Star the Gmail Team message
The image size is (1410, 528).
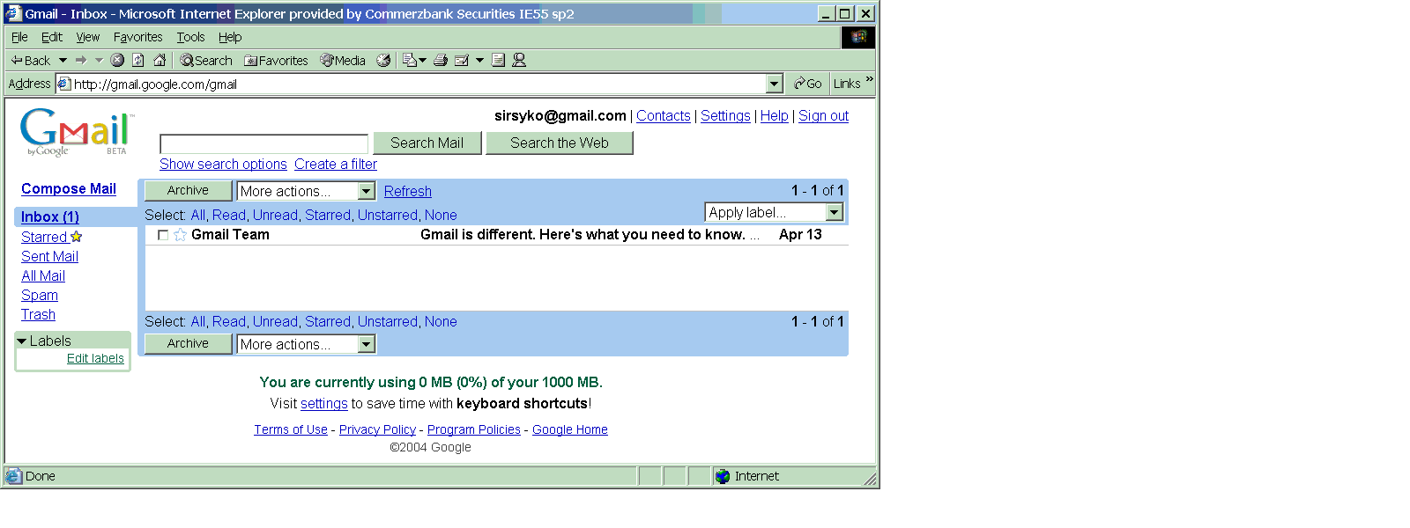(x=180, y=235)
